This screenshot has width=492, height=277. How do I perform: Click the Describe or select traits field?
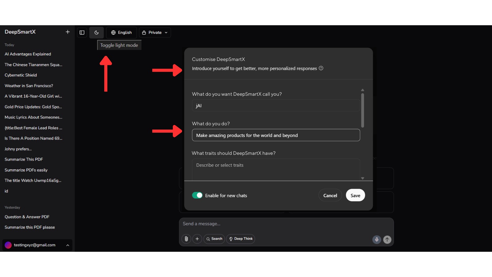[x=276, y=169]
